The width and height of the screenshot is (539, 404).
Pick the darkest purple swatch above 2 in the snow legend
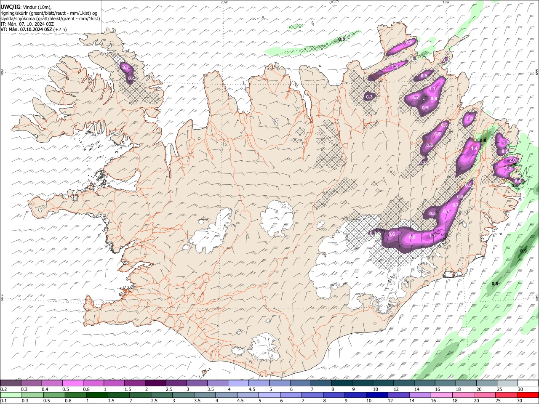tap(155, 383)
